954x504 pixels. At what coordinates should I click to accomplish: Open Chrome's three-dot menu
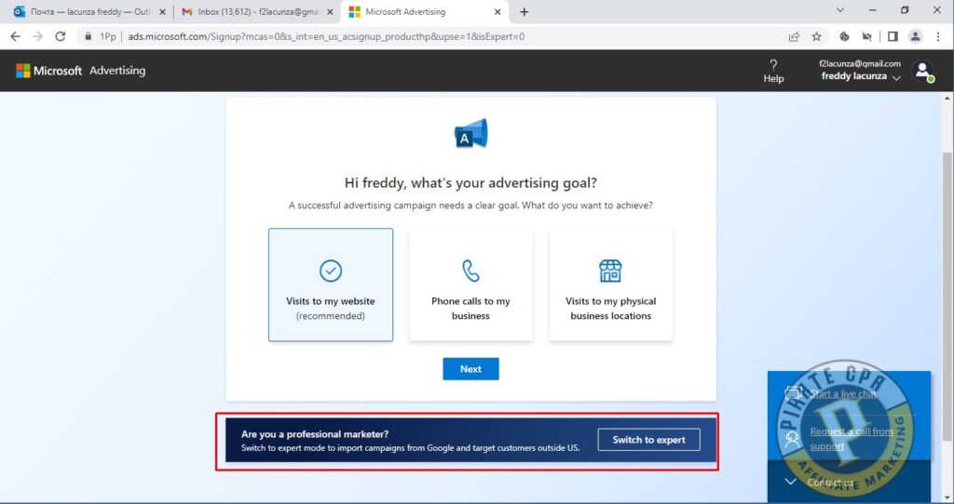point(938,36)
